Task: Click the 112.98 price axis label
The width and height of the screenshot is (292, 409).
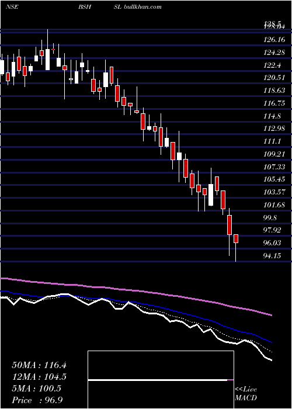Action: [x=274, y=129]
